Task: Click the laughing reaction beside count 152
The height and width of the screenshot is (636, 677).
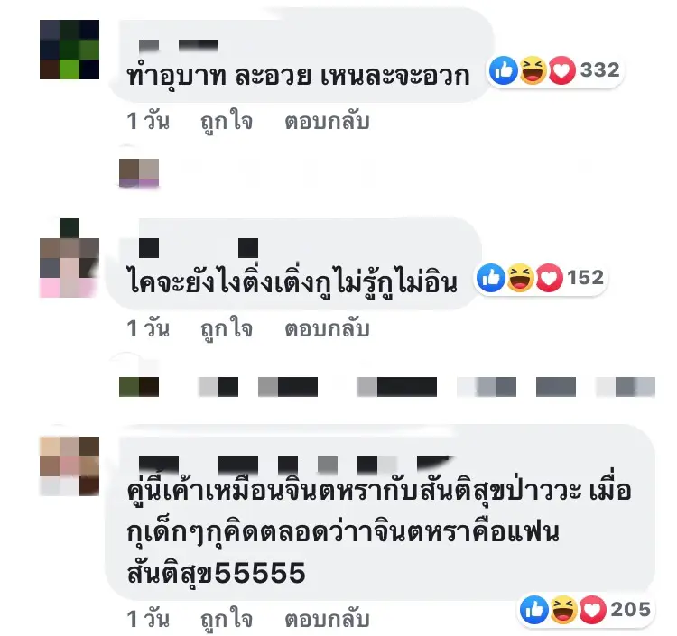Action: [x=520, y=278]
